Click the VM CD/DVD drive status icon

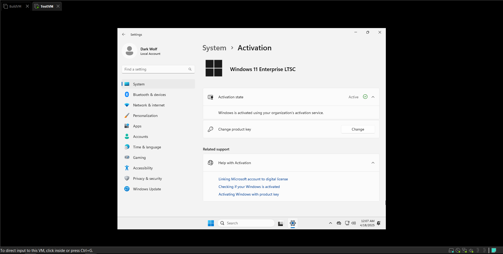click(458, 250)
